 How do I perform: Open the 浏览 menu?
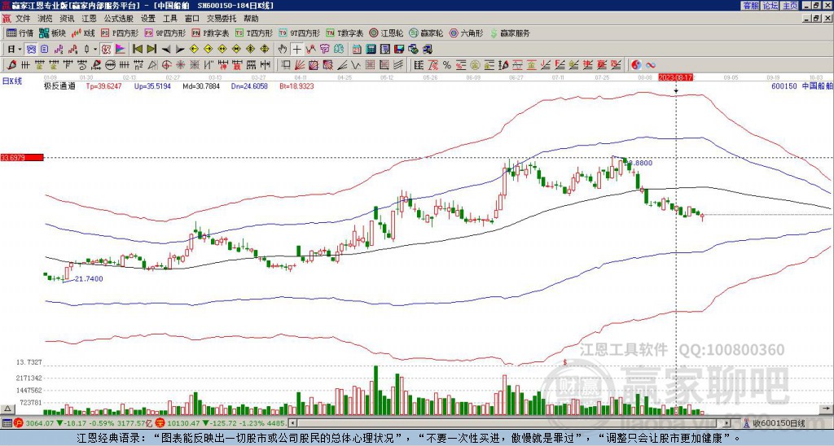[x=46, y=19]
